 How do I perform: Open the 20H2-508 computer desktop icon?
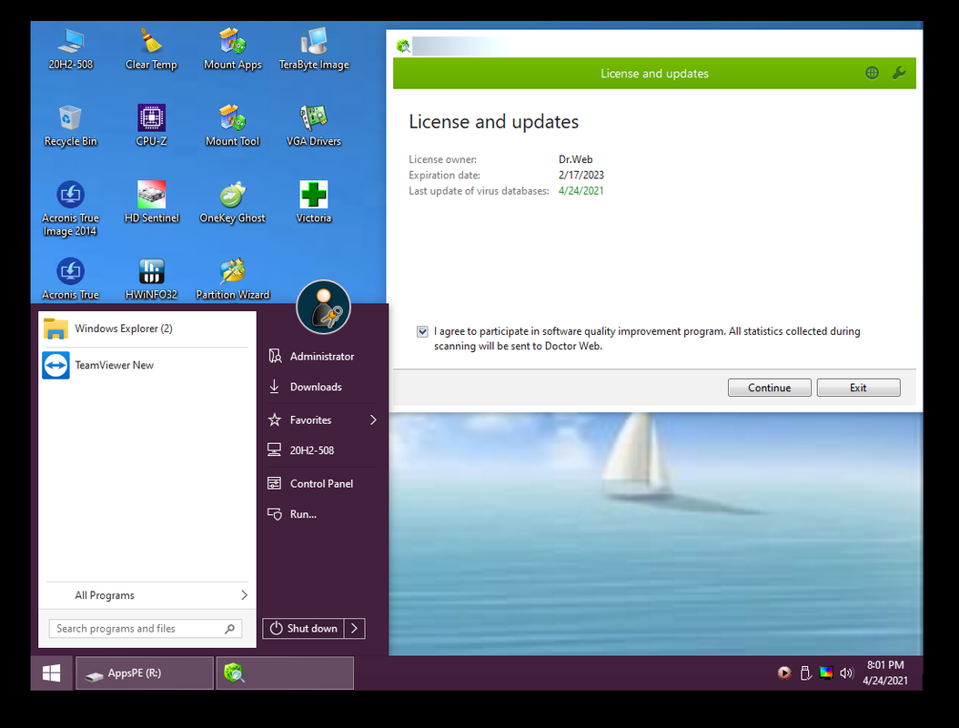click(70, 49)
